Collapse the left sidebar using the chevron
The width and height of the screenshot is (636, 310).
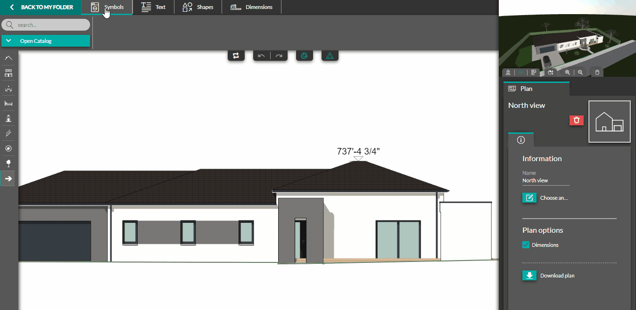coord(8,58)
